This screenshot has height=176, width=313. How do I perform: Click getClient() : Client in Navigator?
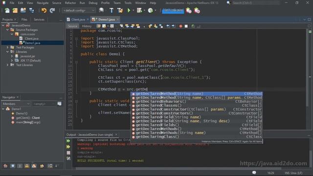tap(28, 118)
